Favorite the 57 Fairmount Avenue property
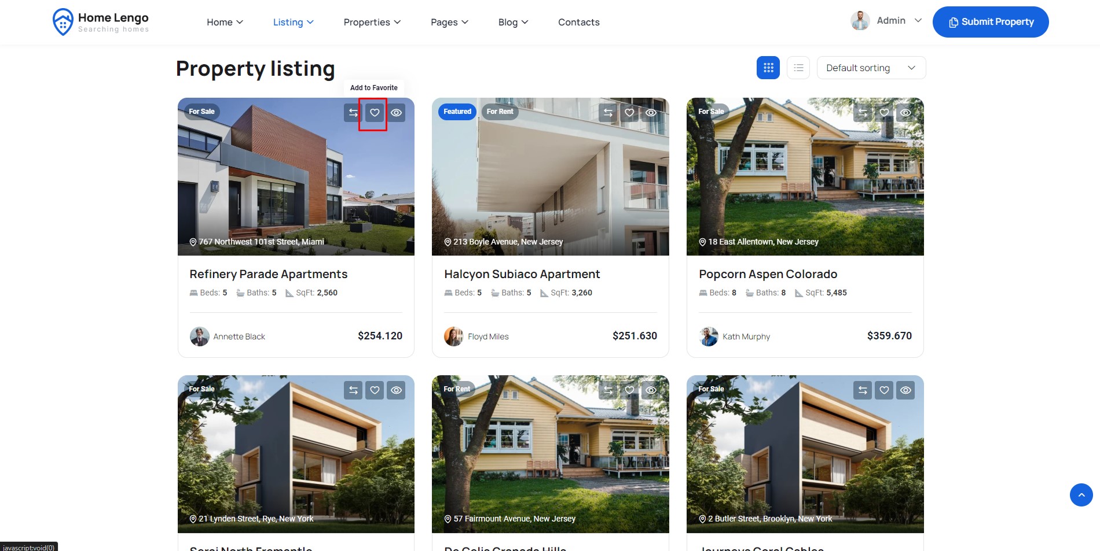Screen dimensions: 1100x551 (629, 390)
